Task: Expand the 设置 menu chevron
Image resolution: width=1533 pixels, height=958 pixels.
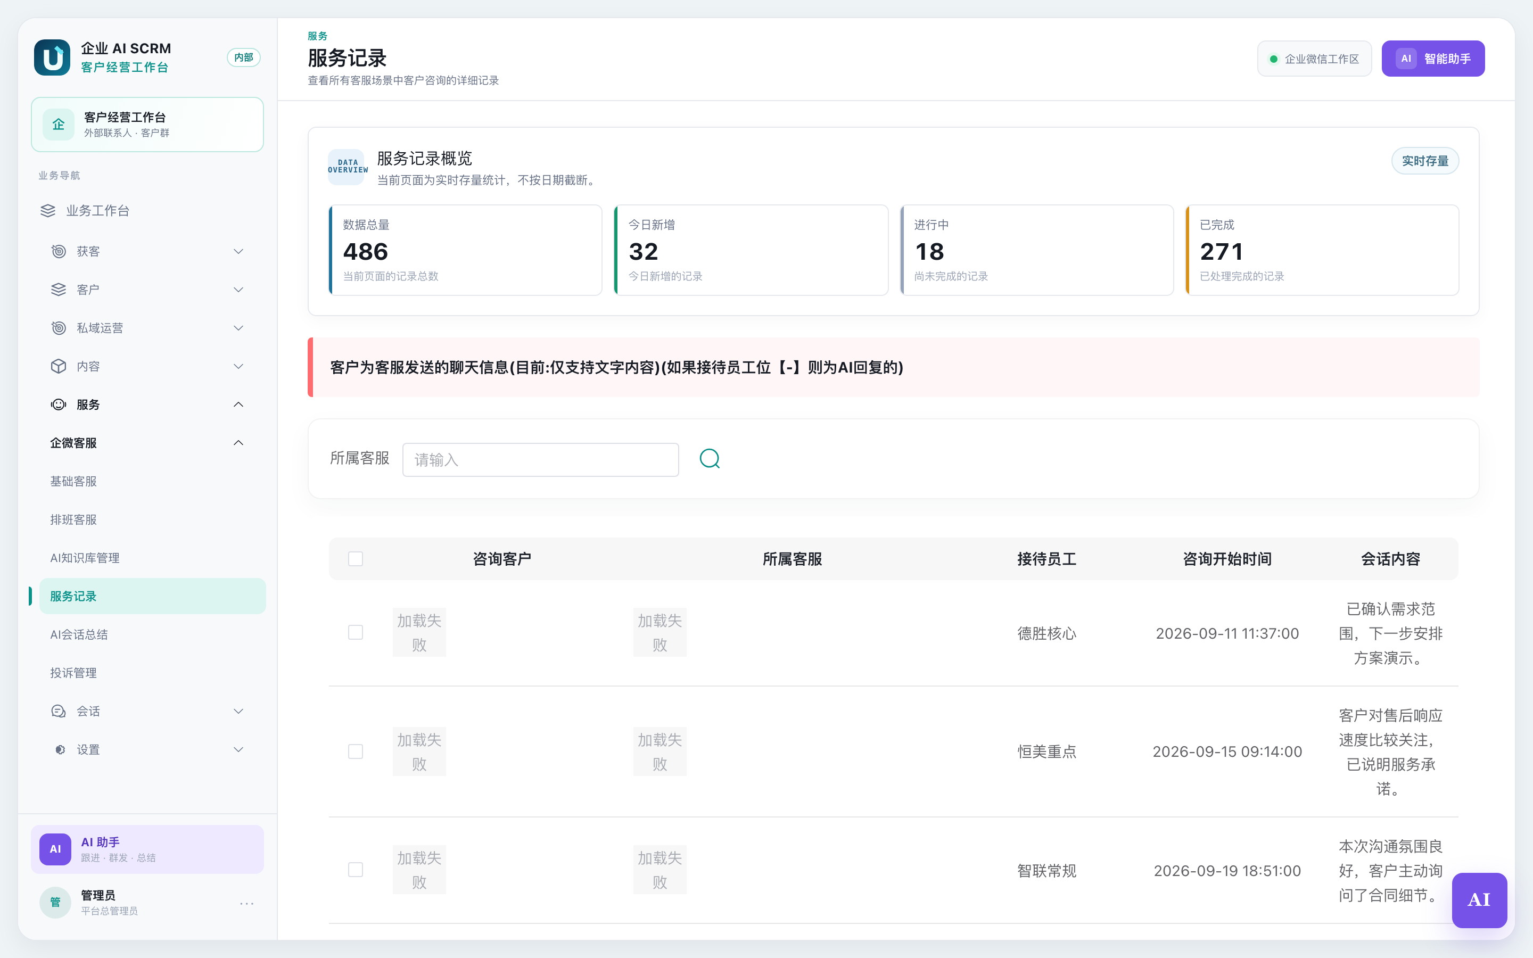Action: tap(238, 749)
